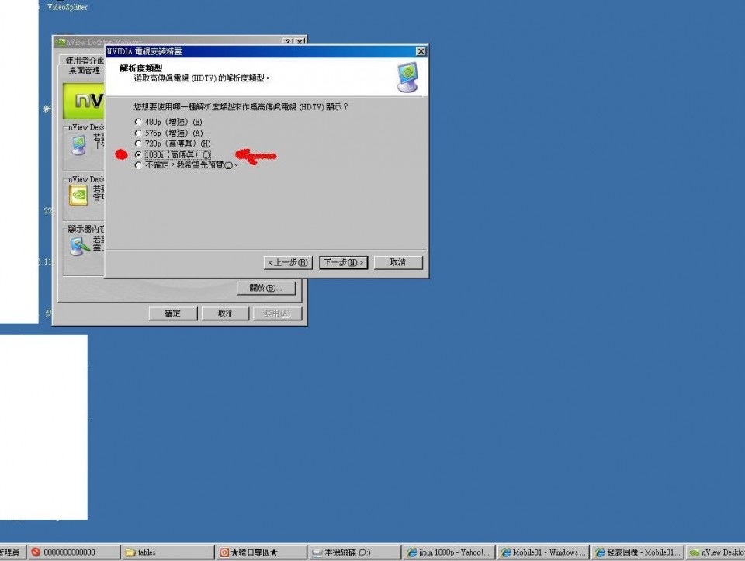Click 取消 in nView Desktop Manager window

pyautogui.click(x=225, y=313)
